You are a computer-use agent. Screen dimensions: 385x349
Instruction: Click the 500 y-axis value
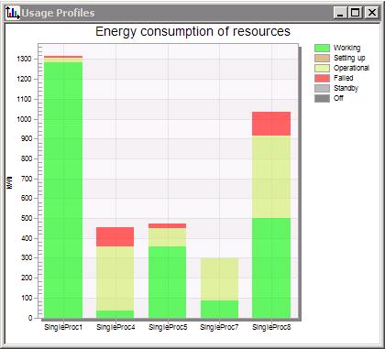[x=26, y=218]
